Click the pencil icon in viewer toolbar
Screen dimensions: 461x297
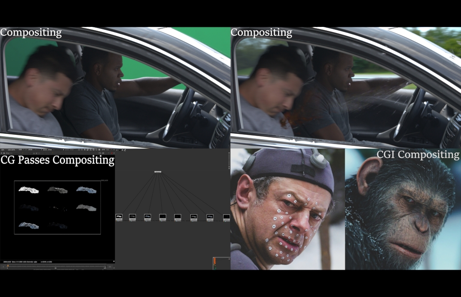[125, 150]
